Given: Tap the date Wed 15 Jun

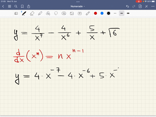Looking at the screenshot, I should click(x=12, y=1).
